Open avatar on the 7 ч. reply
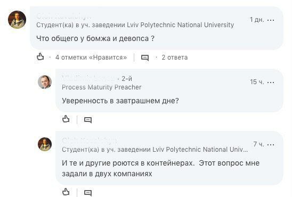The width and height of the screenshot is (292, 197). point(45,144)
